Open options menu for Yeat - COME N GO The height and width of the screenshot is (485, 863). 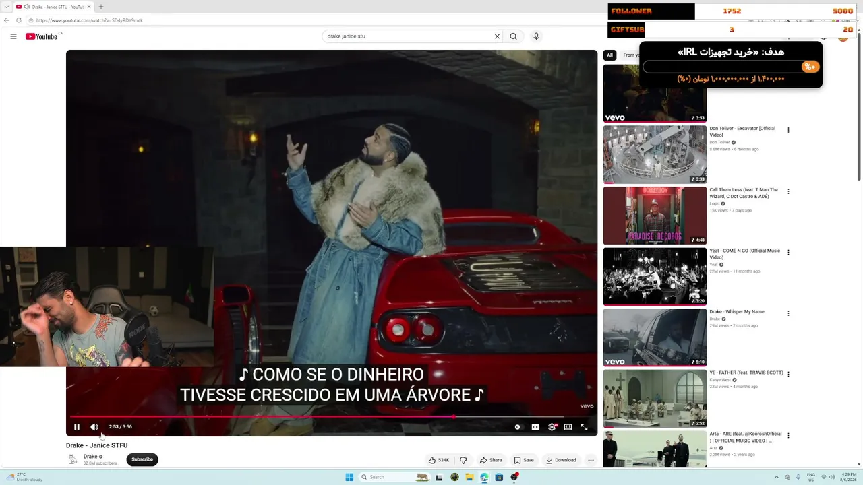click(788, 252)
